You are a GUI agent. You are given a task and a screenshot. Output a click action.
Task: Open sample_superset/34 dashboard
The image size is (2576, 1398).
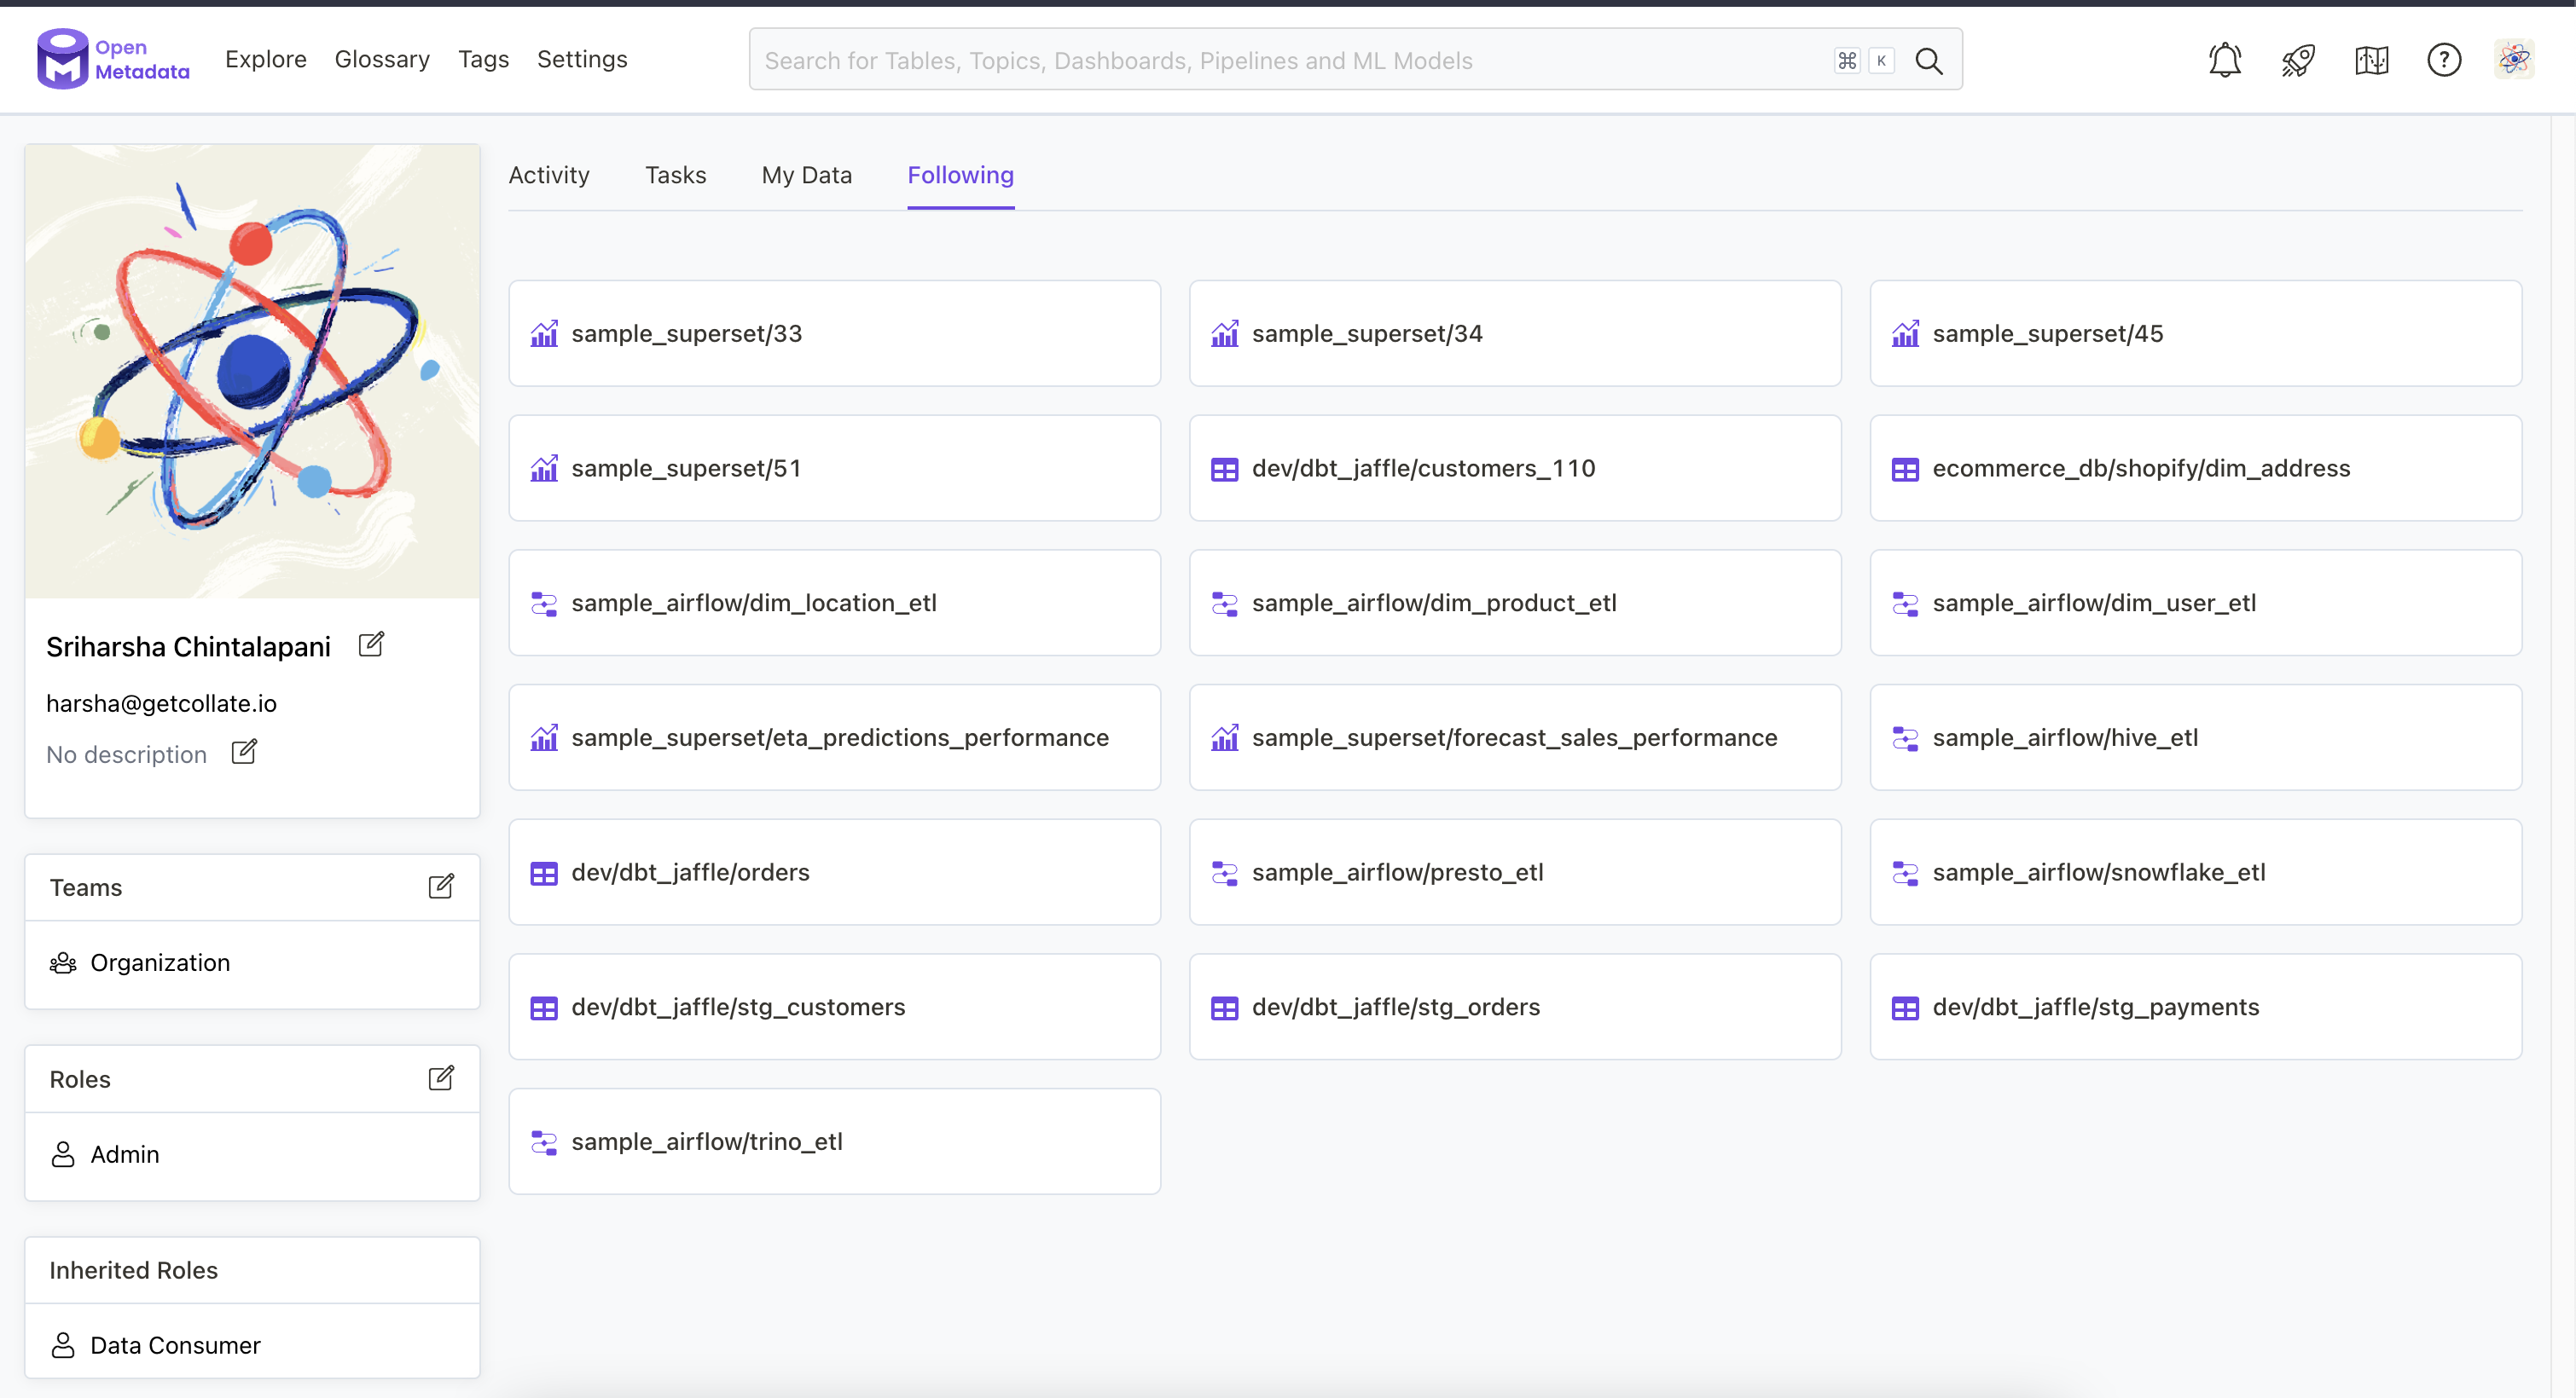pyautogui.click(x=1514, y=332)
